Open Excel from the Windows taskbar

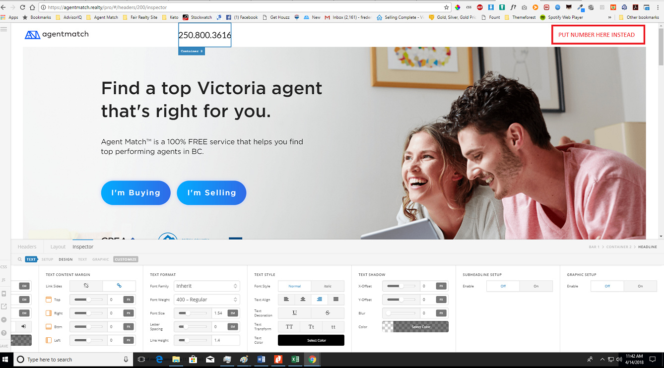[x=295, y=360]
